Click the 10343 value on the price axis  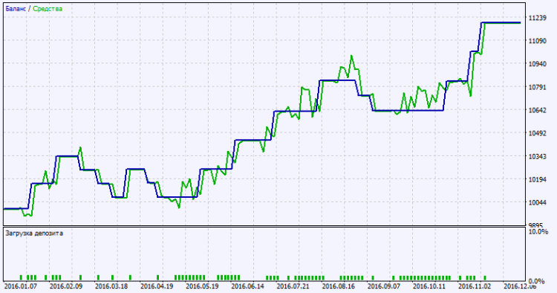(x=538, y=156)
